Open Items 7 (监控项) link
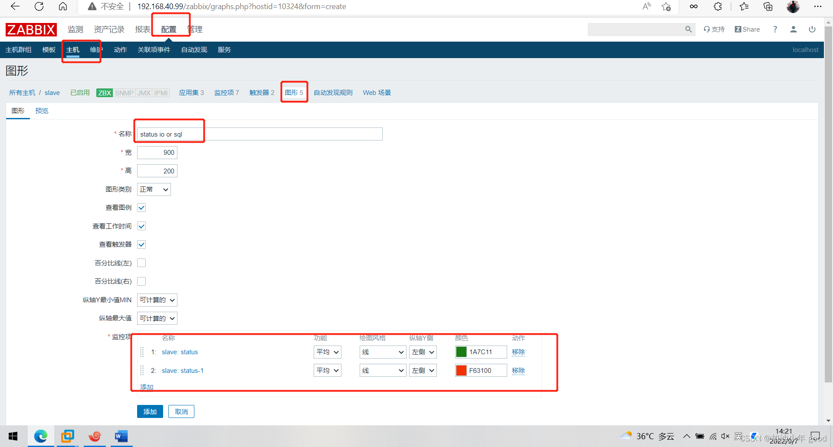This screenshot has height=447, width=833. pos(226,93)
